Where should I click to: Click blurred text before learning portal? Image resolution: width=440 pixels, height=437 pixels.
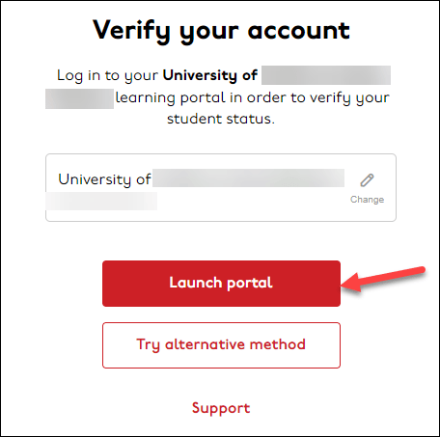(x=79, y=99)
